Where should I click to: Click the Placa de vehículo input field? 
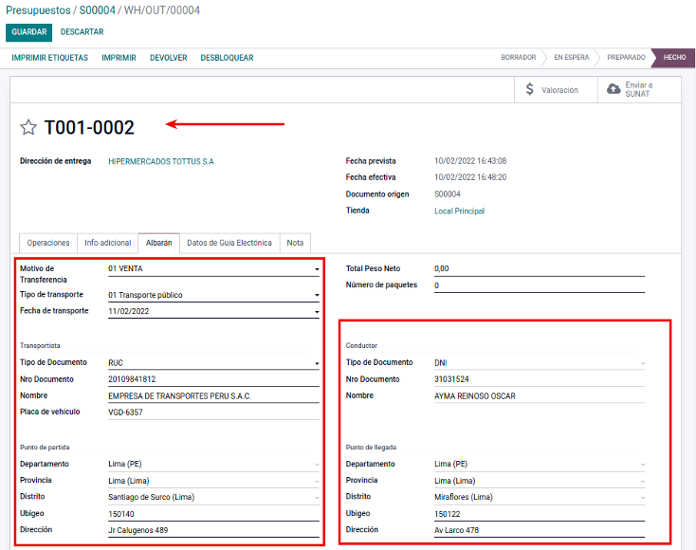pyautogui.click(x=214, y=412)
